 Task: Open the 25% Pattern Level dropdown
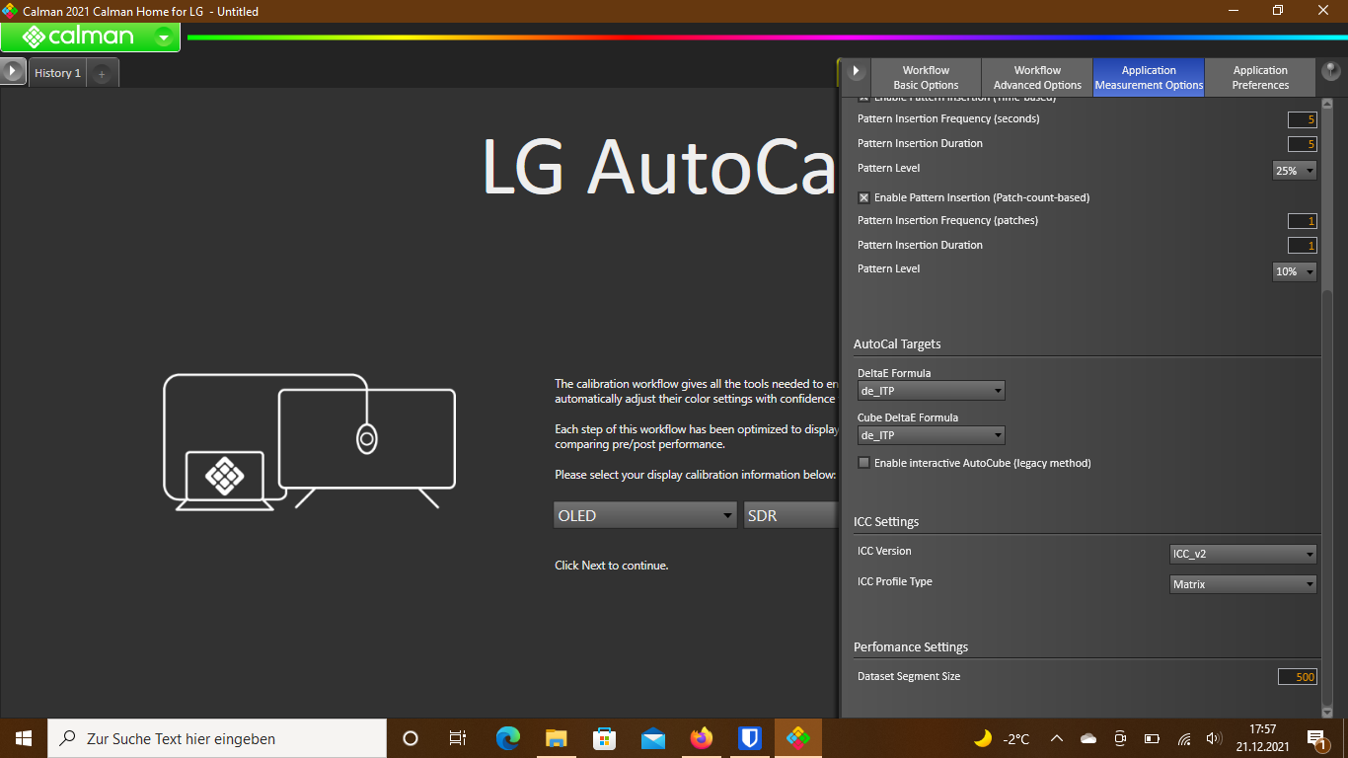pos(1295,171)
